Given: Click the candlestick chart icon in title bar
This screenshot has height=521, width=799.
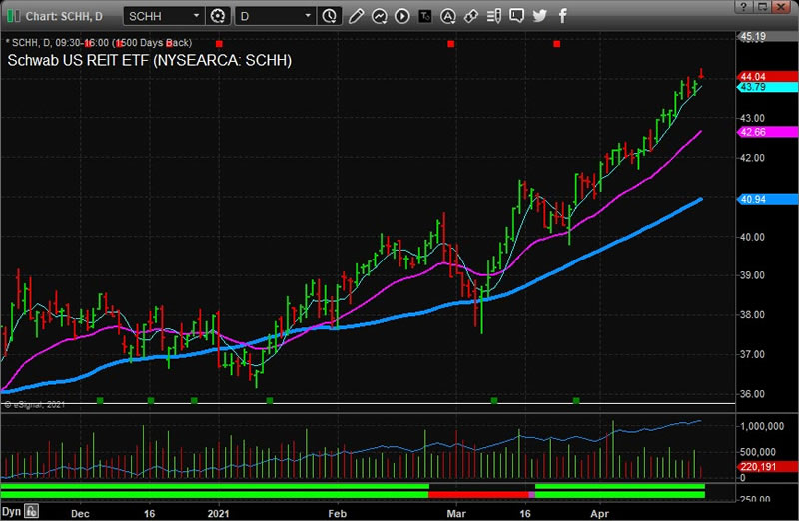Looking at the screenshot, I should pos(10,16).
